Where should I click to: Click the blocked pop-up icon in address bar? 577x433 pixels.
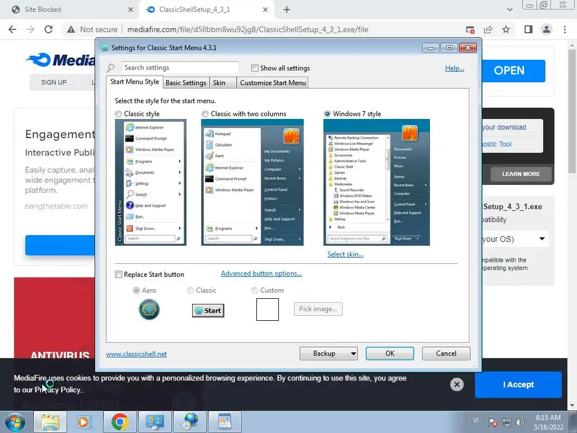470,29
